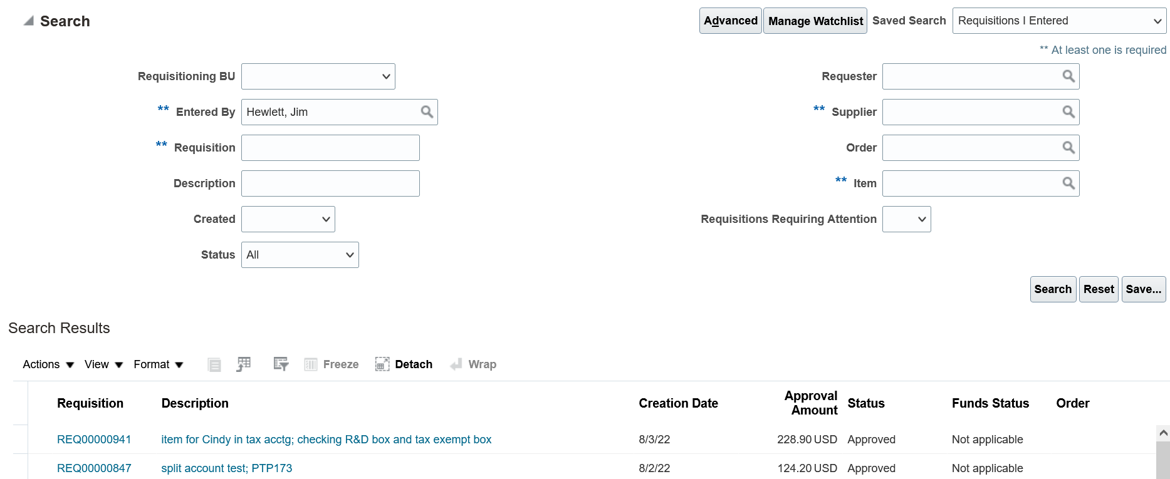
Task: Open the Entered By lookup magnifier
Action: tap(427, 112)
